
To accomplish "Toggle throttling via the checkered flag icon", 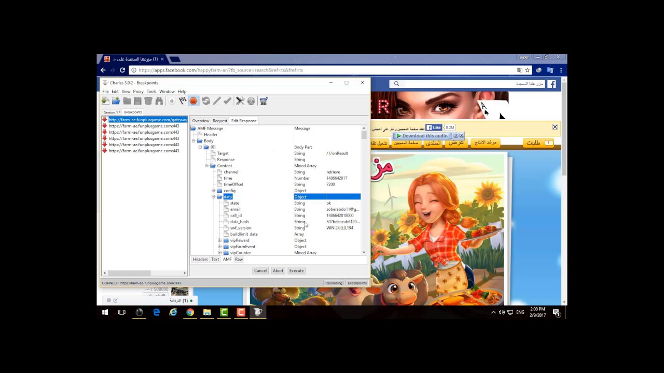I will tap(182, 101).
